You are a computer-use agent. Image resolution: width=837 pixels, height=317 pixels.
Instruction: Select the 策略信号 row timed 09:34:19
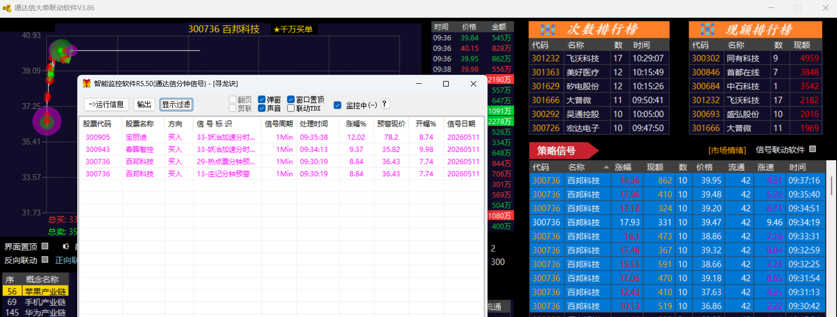(678, 222)
